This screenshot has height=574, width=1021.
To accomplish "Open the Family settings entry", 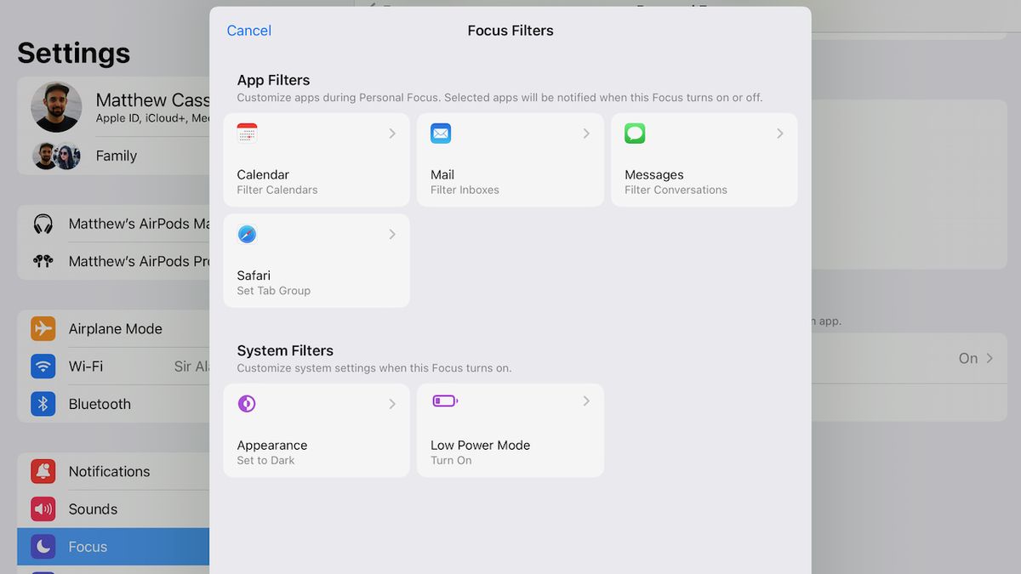I will pyautogui.click(x=111, y=156).
